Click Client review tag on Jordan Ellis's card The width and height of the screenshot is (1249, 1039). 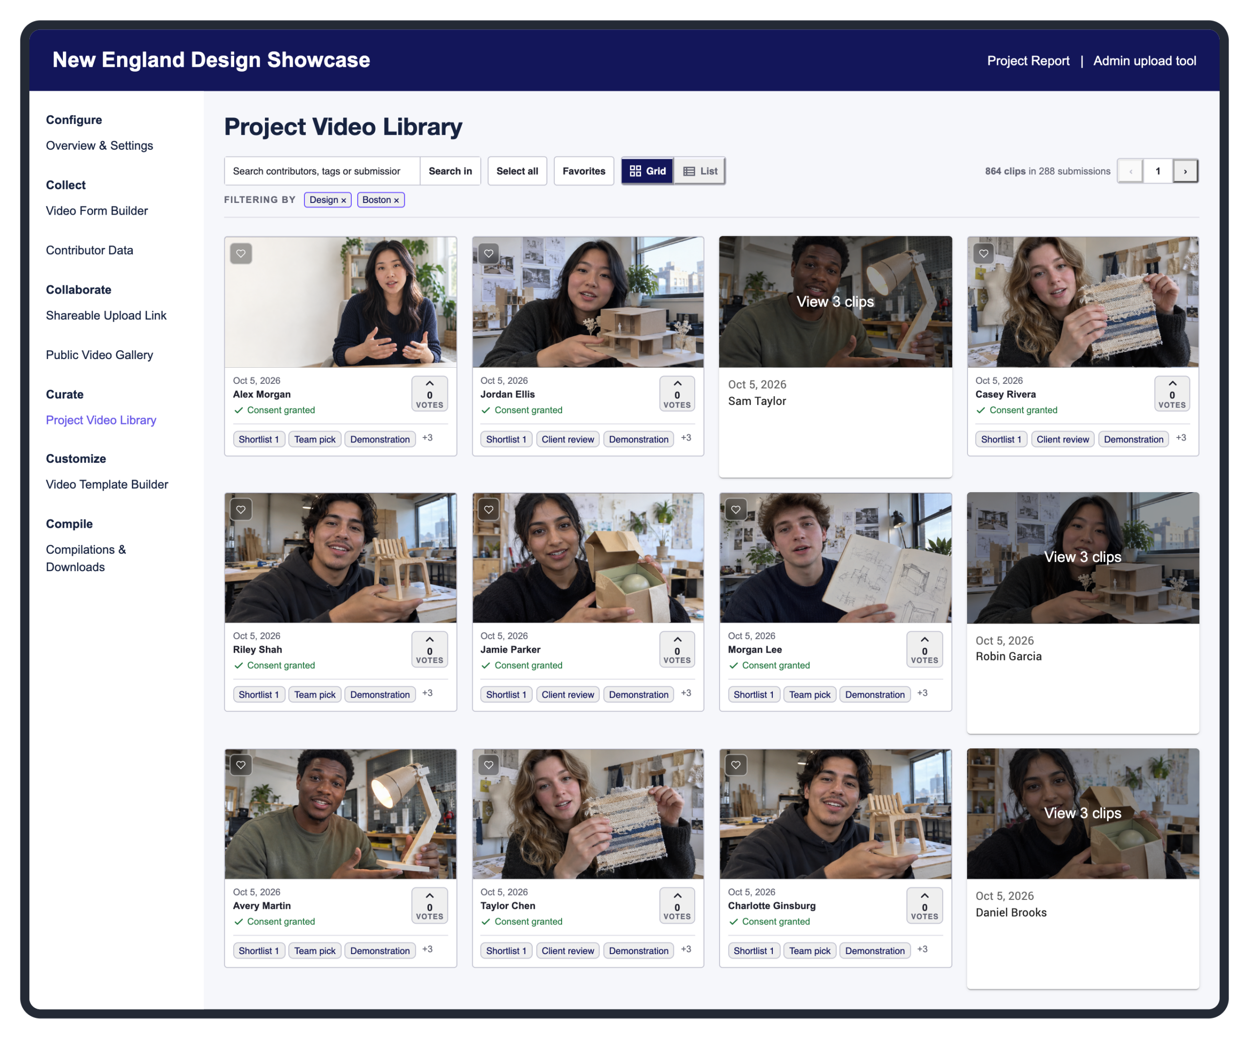[x=567, y=440]
